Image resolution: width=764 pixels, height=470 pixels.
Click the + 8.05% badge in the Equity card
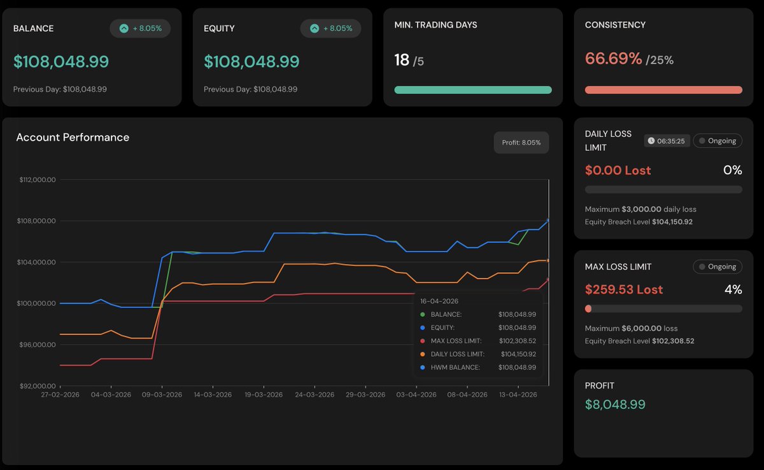(330, 29)
